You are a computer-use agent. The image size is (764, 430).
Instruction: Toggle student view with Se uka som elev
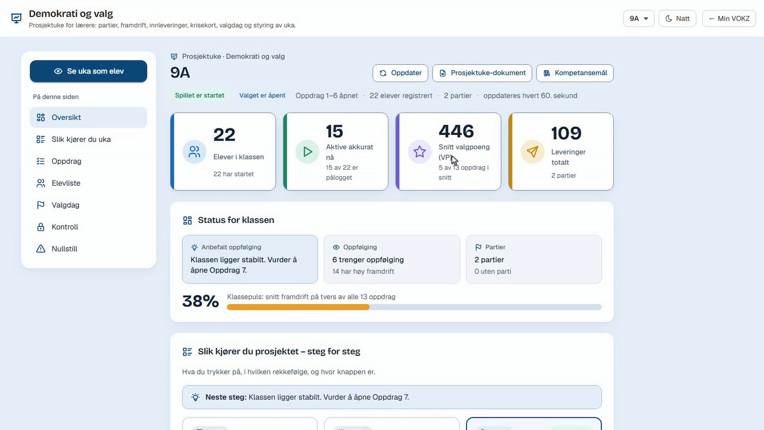(88, 71)
